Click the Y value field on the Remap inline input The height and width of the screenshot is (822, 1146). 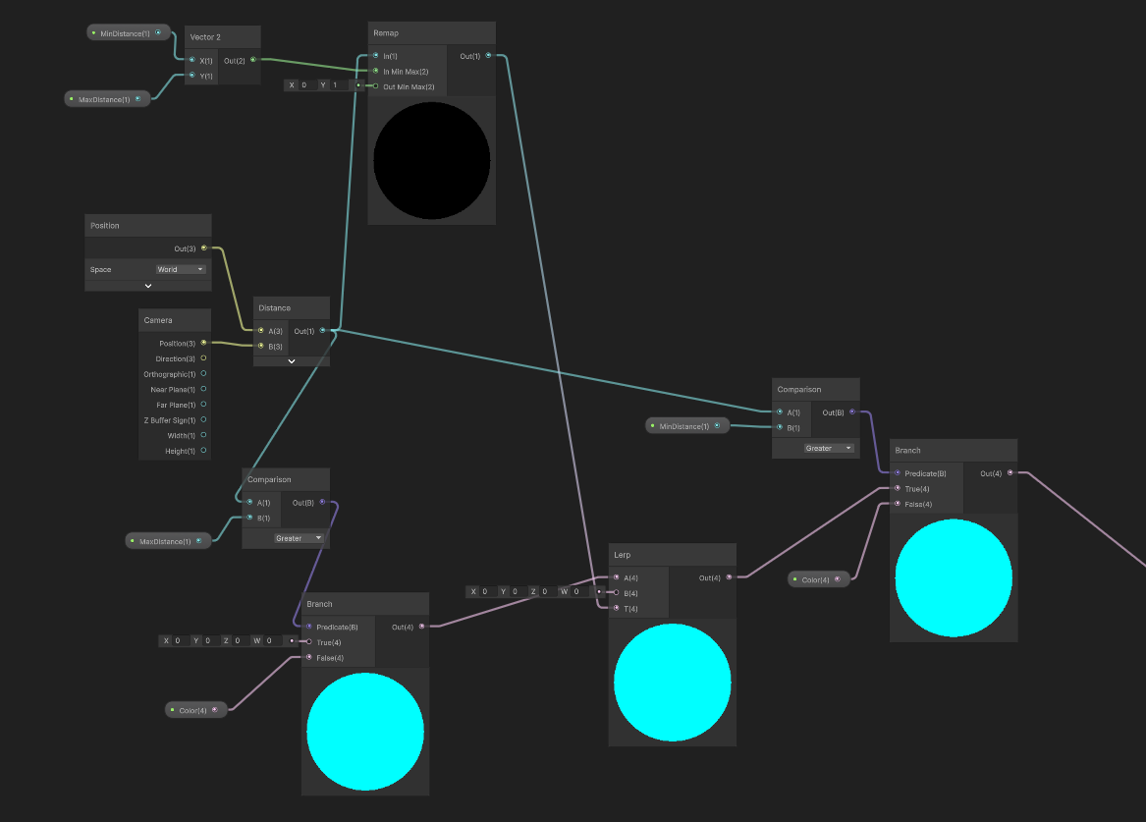tap(334, 84)
